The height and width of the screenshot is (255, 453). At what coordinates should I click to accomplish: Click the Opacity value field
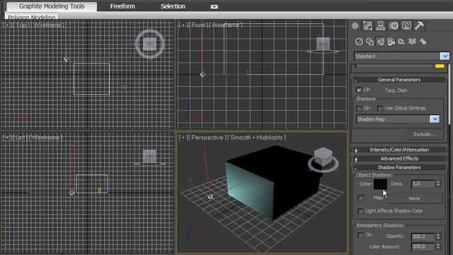[423, 237]
